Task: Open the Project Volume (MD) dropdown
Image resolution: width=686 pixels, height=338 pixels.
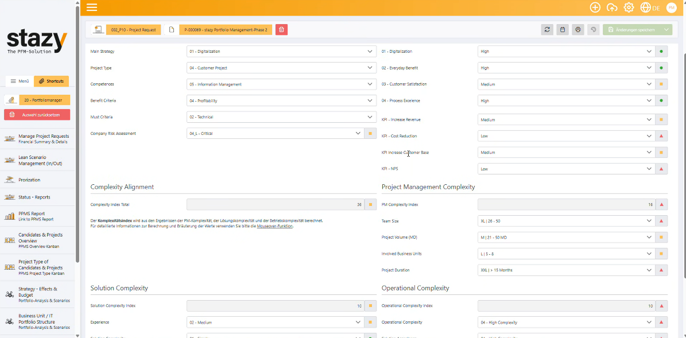Action: click(566, 238)
